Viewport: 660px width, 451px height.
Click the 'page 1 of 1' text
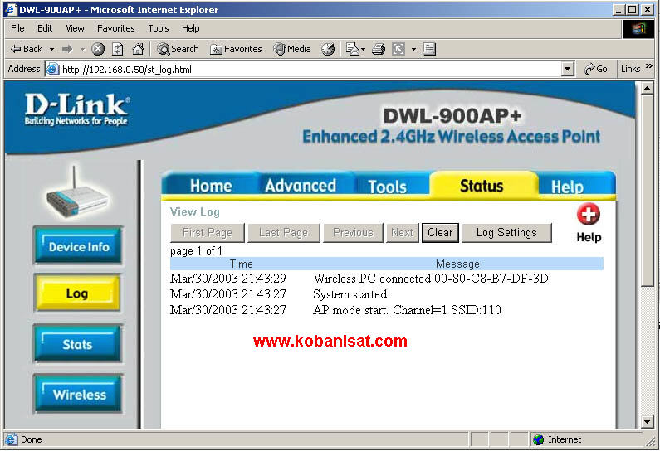(196, 251)
